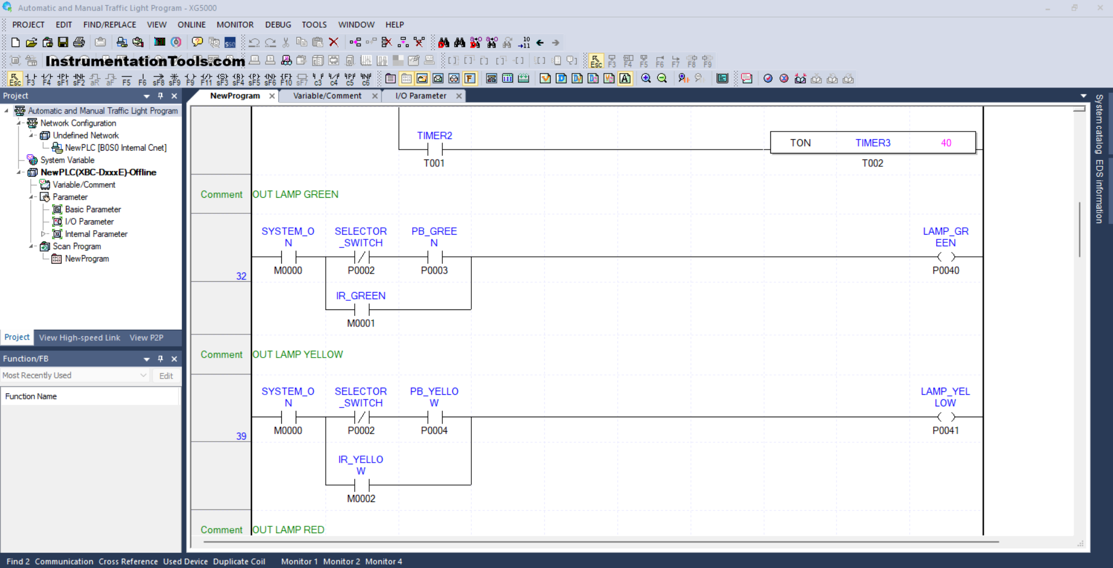Open the document tab list dropdown arrow
This screenshot has height=568, width=1113.
(1083, 96)
